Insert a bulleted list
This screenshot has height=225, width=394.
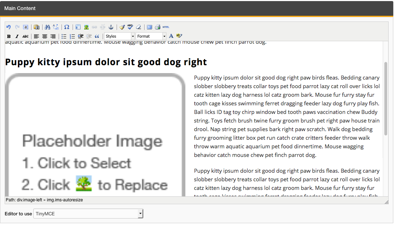tap(64, 36)
